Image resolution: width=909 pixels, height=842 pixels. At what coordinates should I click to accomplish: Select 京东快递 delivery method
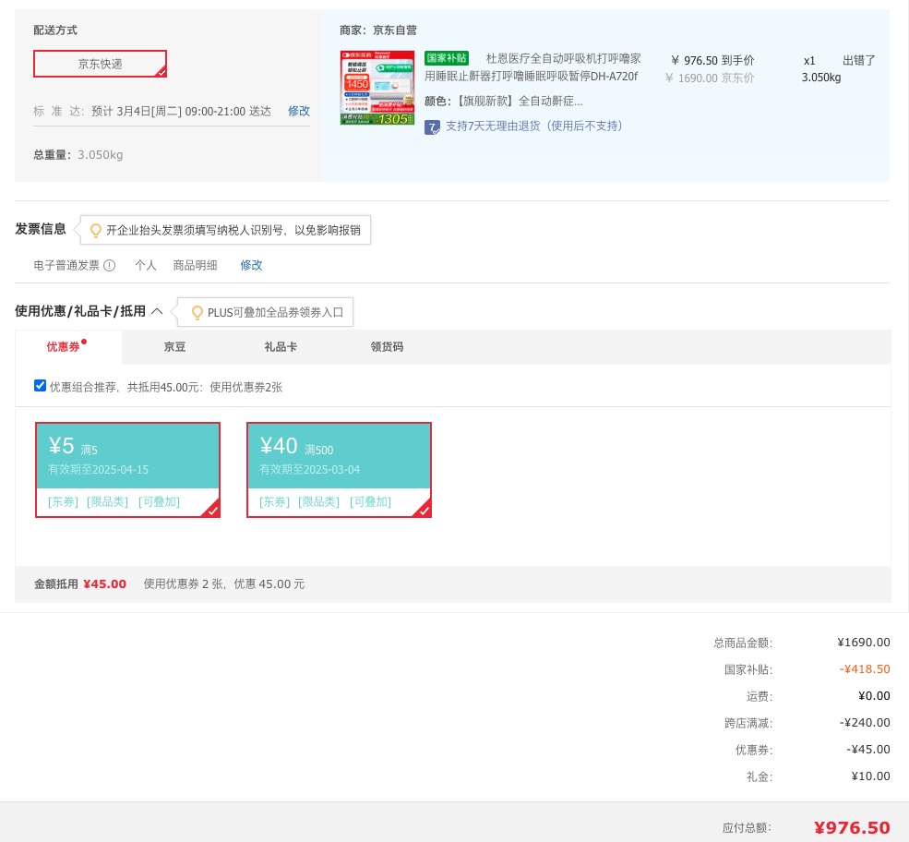click(100, 64)
